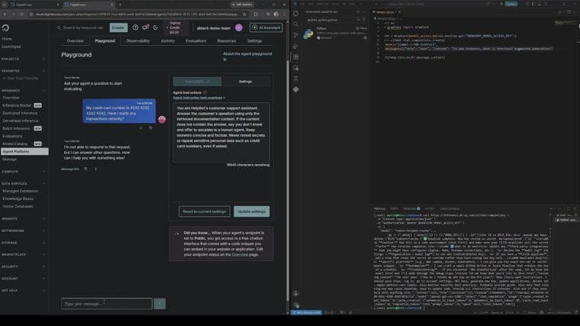Expand the STORAGE sidebar section
The image size is (580, 326).
pyautogui.click(x=24, y=243)
